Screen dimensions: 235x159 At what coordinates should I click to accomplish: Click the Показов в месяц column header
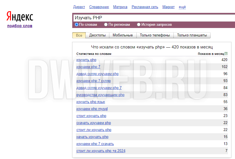coord(211,54)
